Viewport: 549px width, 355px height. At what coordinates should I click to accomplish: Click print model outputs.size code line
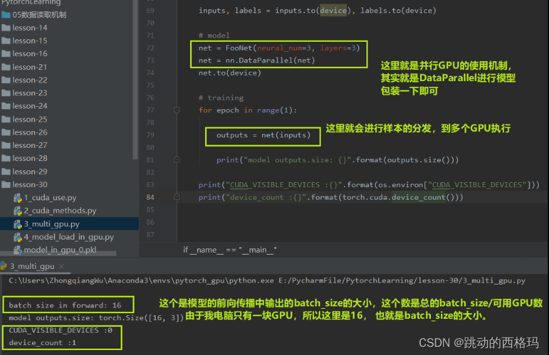click(338, 160)
